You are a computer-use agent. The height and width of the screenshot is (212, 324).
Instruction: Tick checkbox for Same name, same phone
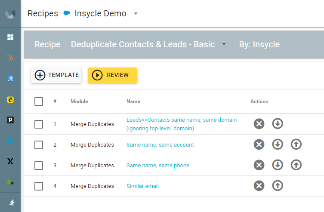39,166
